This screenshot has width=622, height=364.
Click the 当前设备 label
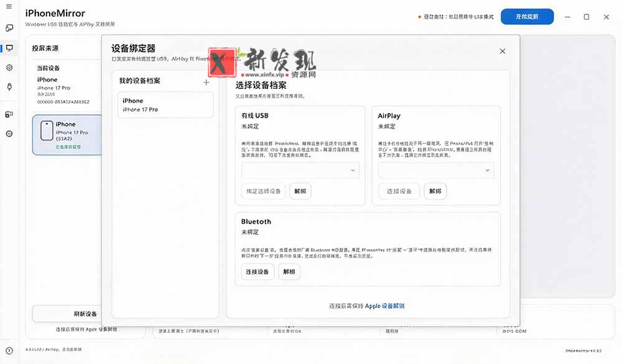(x=49, y=68)
